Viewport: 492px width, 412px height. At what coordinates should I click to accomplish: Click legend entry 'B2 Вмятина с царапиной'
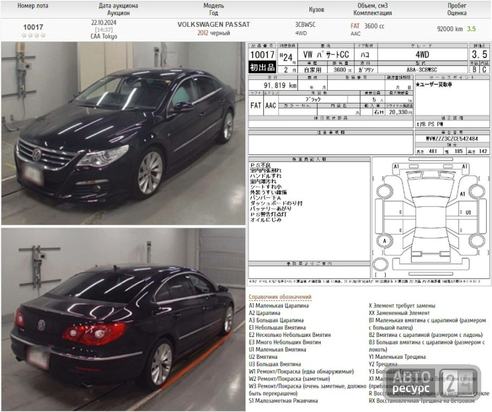(x=425, y=335)
